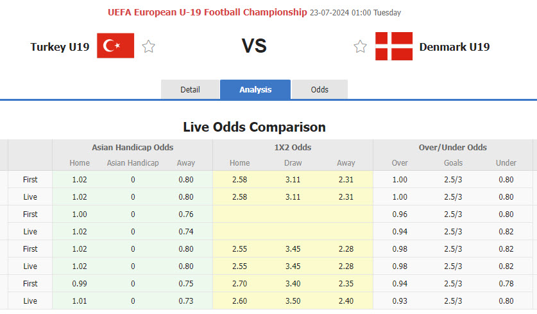Select the Analysis tab

click(x=255, y=90)
